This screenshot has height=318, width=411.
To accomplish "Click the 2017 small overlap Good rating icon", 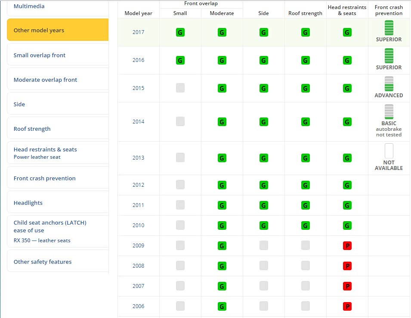I will pyautogui.click(x=180, y=32).
